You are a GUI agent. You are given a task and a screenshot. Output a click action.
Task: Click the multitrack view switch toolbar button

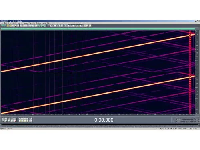click(3, 26)
